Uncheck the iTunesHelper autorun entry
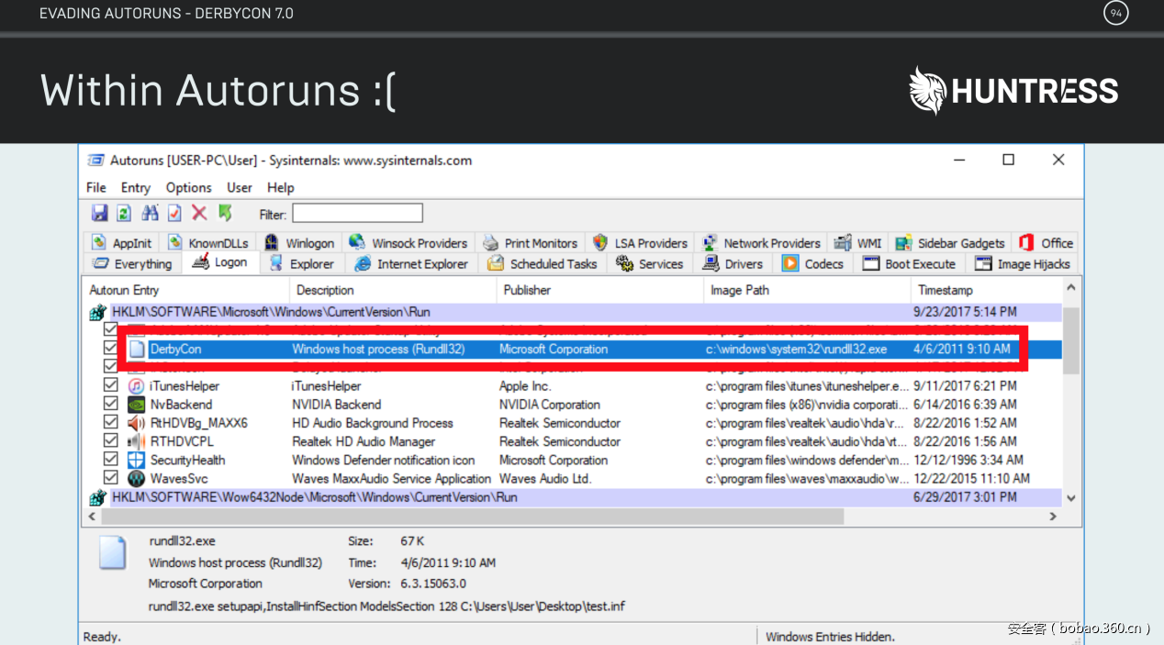1164x645 pixels. coord(111,386)
